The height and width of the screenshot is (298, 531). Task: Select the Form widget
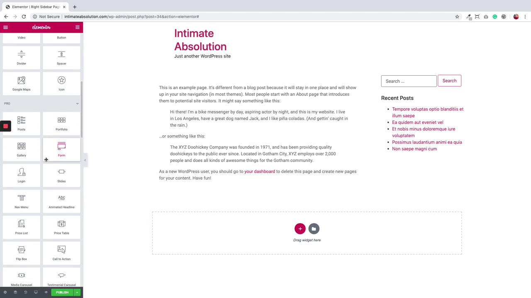[61, 149]
